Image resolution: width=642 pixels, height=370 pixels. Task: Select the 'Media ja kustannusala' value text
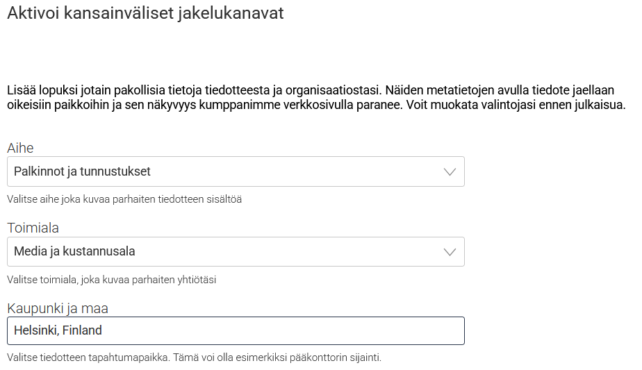[x=74, y=251]
